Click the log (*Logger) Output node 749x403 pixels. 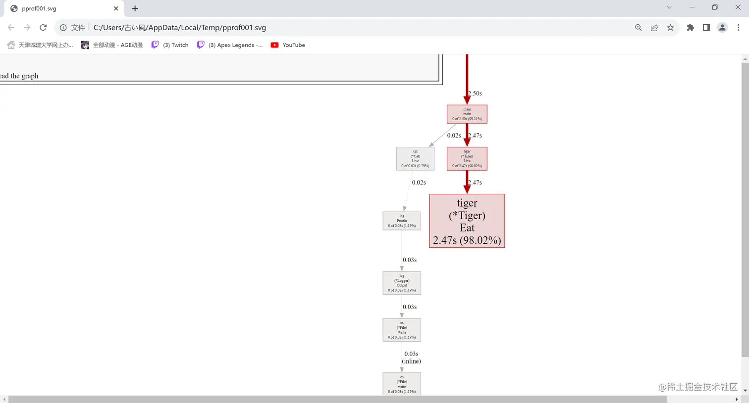[x=402, y=283]
